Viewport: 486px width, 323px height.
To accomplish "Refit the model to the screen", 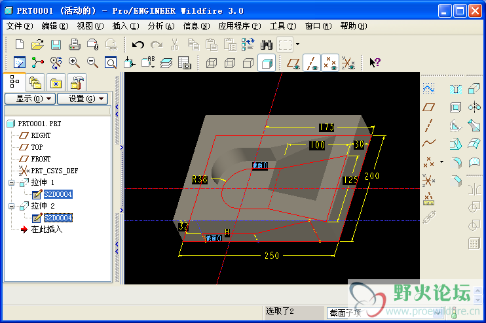I will click(111, 63).
